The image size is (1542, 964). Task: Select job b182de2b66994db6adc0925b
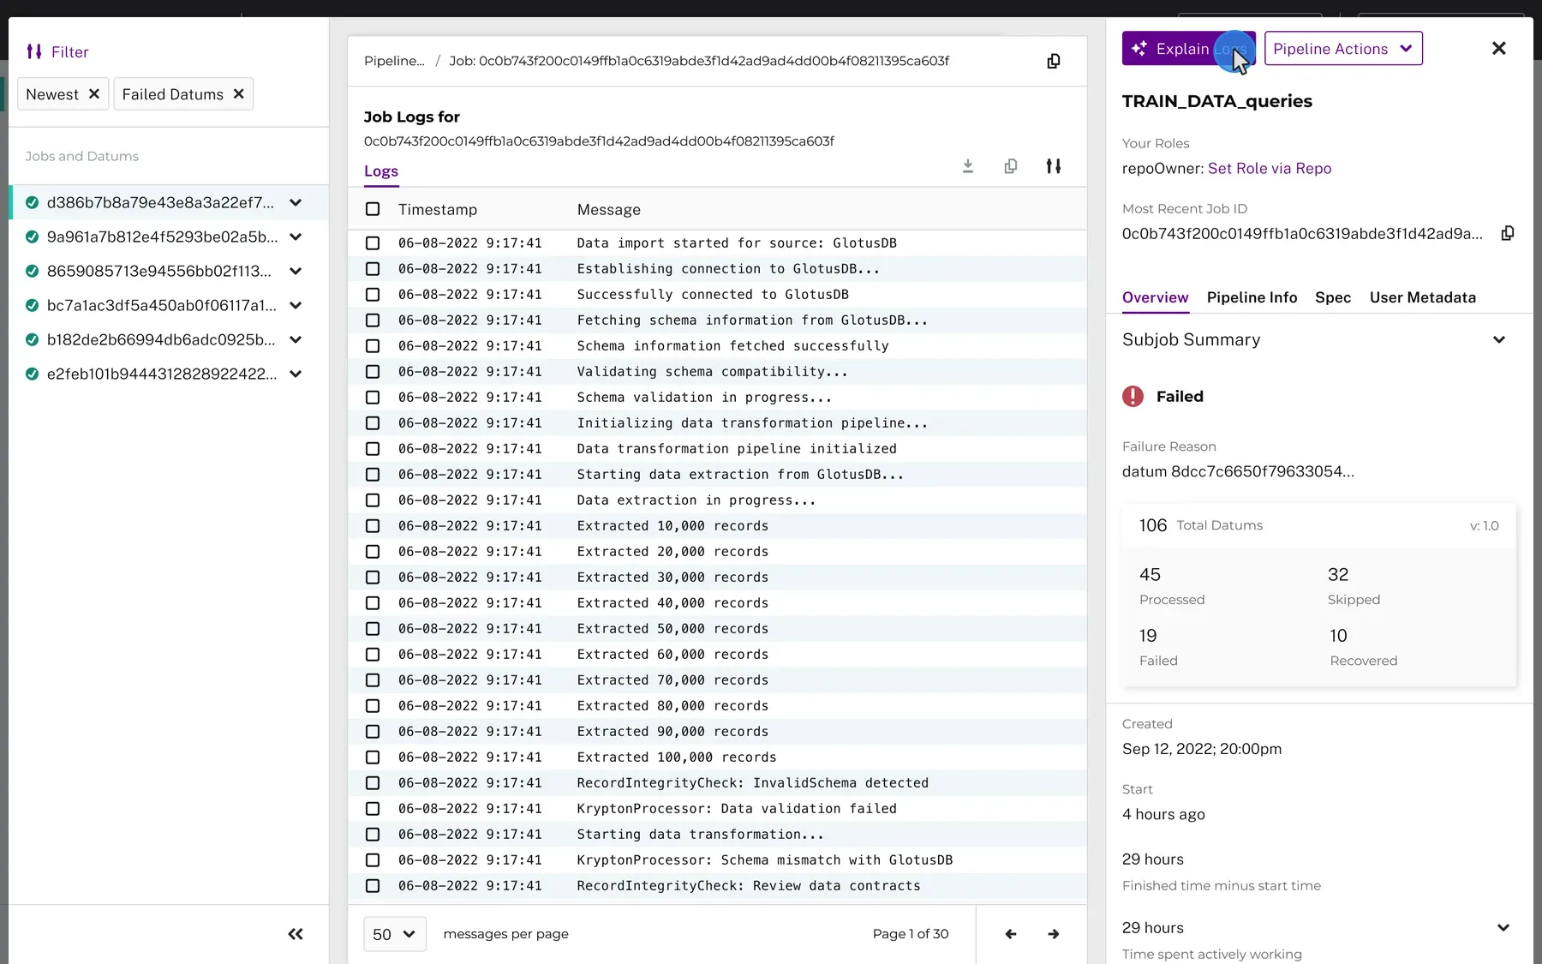click(x=161, y=339)
